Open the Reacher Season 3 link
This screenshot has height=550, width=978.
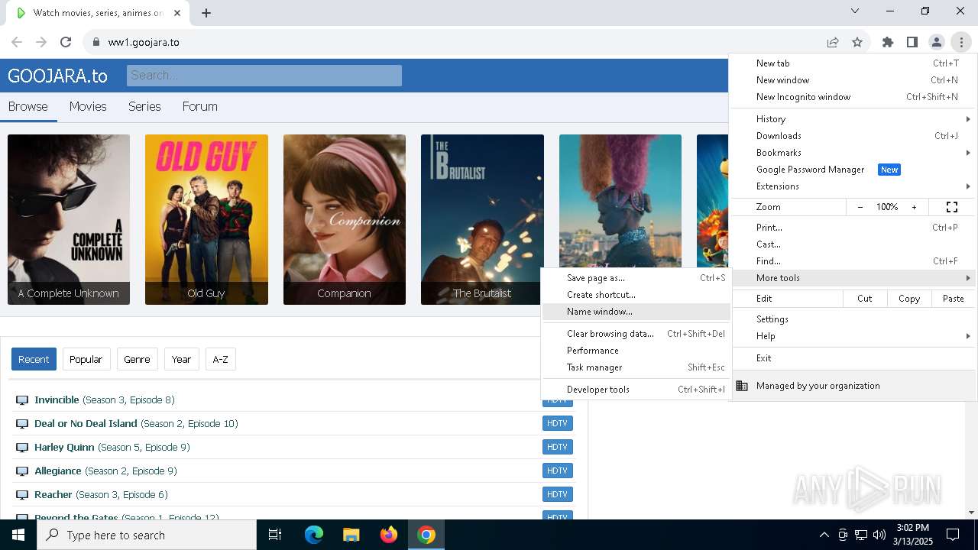(101, 495)
